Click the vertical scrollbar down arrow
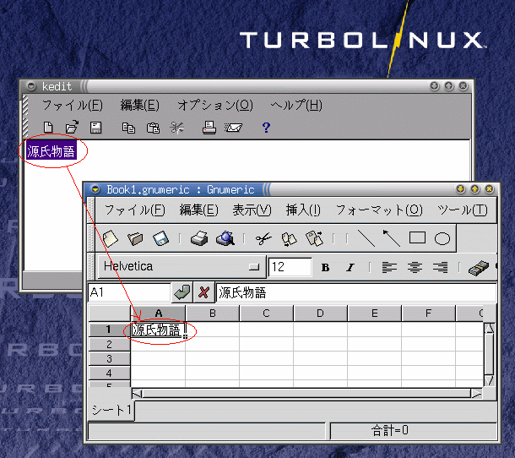This screenshot has width=515, height=458. point(489,381)
